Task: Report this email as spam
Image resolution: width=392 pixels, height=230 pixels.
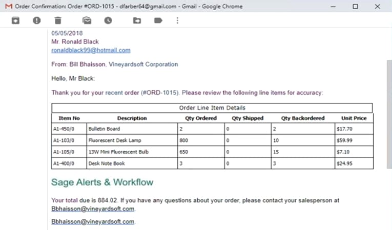Action: coord(37,20)
